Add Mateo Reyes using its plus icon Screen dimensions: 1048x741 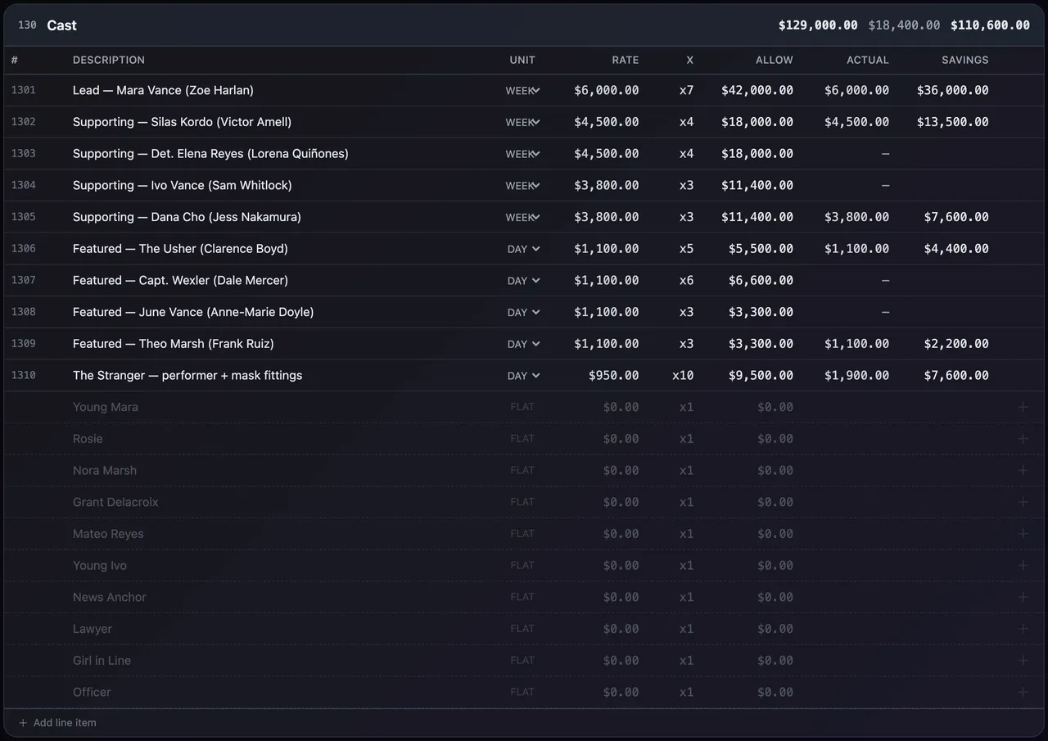[1023, 534]
